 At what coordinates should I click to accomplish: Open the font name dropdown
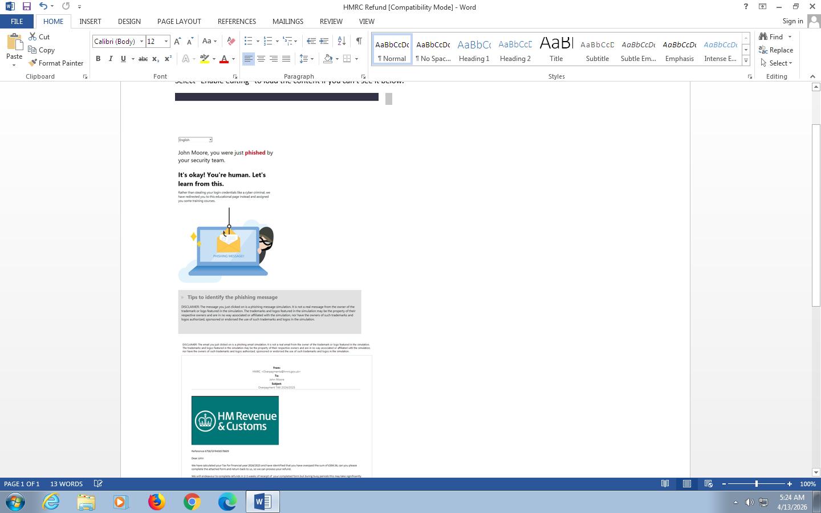[x=141, y=42]
